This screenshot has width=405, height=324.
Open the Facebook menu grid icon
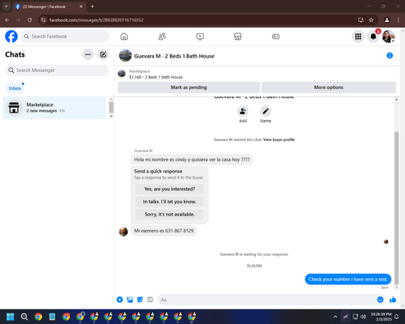click(358, 36)
